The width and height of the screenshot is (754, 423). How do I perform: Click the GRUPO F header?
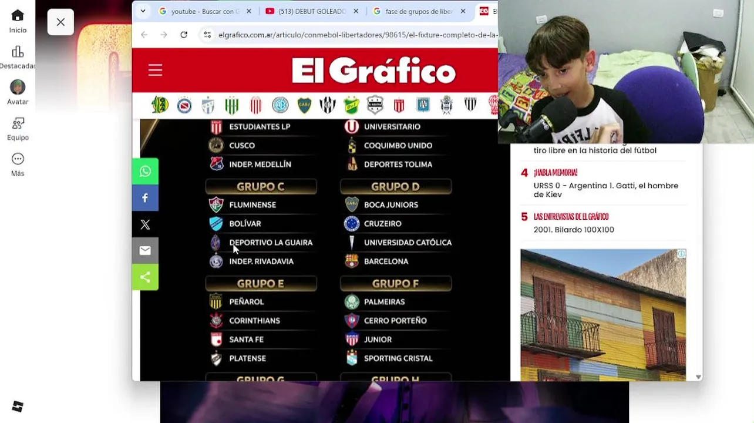click(395, 284)
